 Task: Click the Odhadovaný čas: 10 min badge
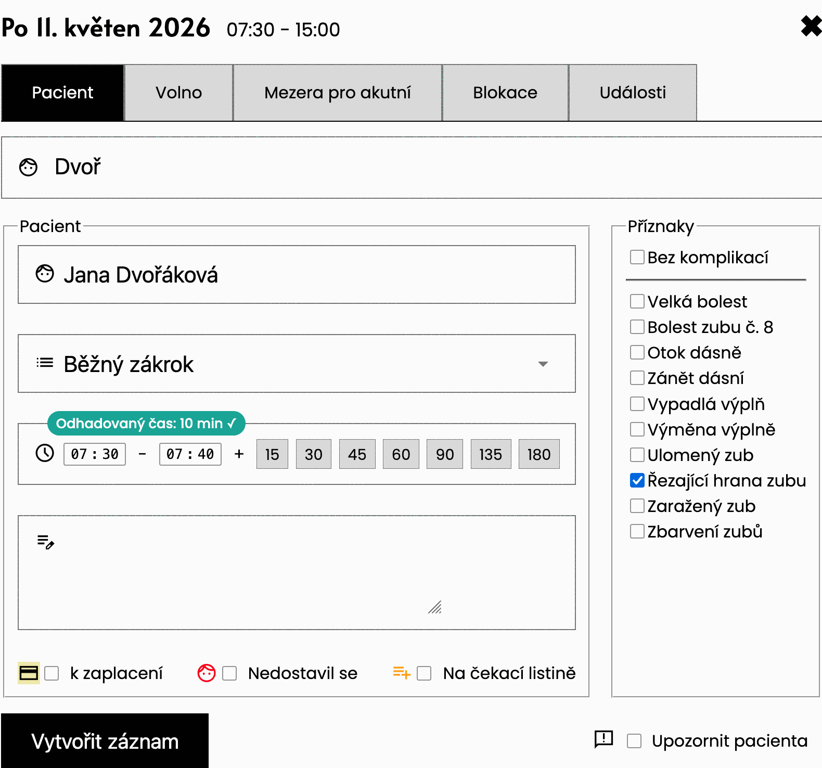(146, 424)
